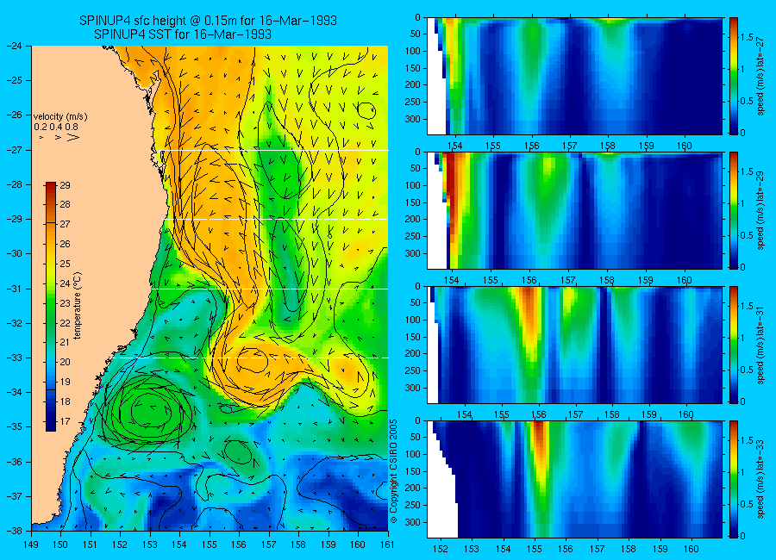Click the "-24" latitude label on the map axis
The image size is (776, 560).
15,46
